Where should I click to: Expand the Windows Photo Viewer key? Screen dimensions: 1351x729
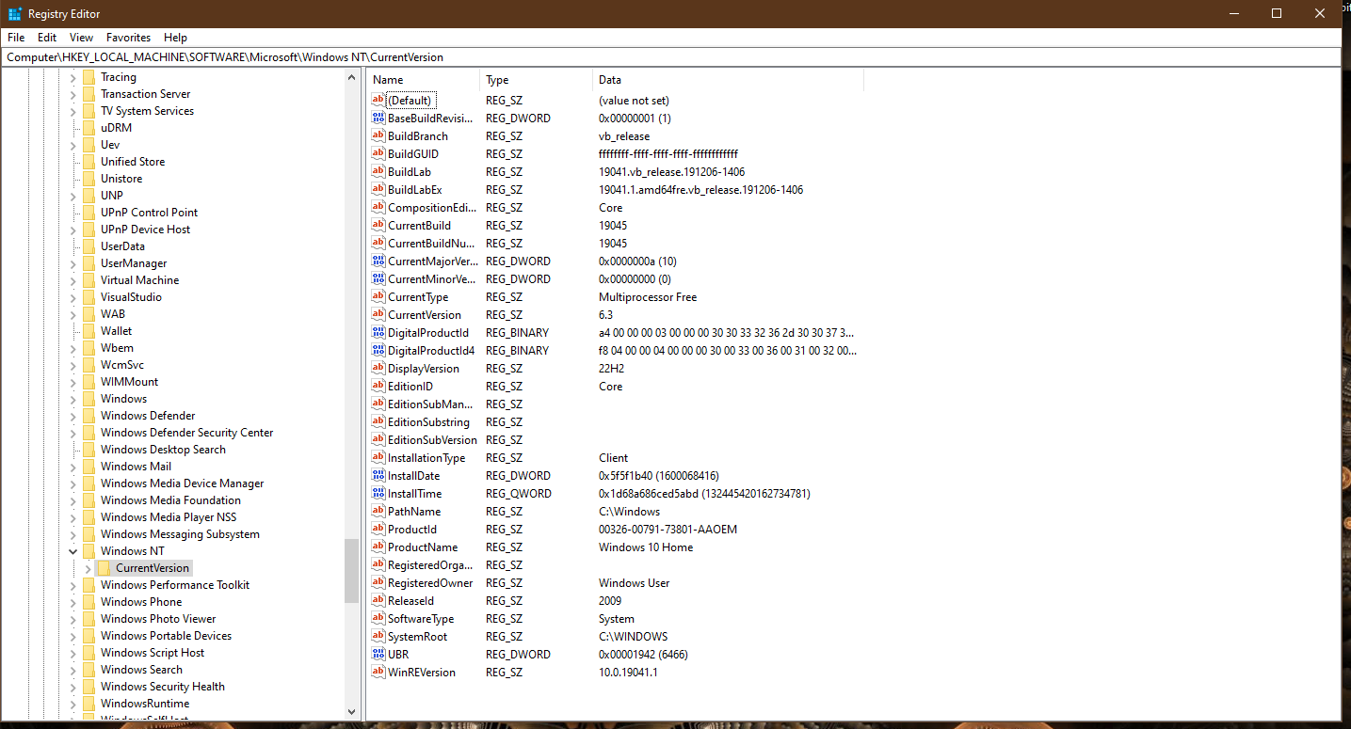[x=73, y=619]
